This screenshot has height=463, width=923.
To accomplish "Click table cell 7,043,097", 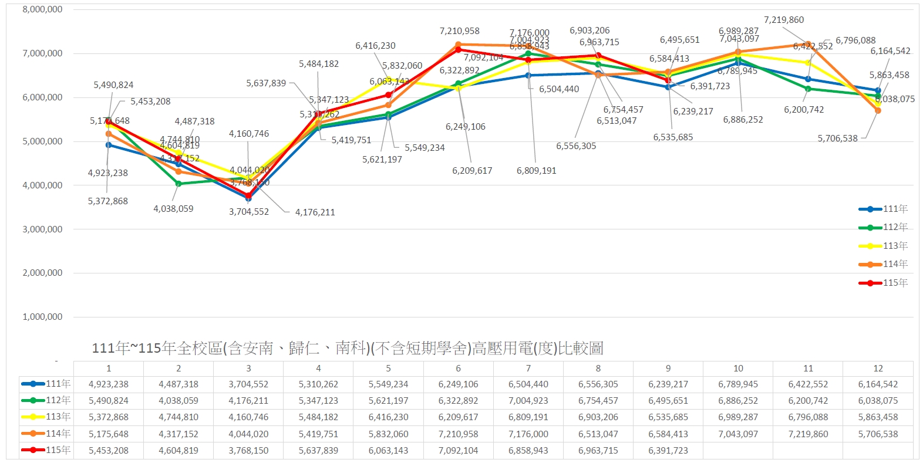I will pyautogui.click(x=738, y=434).
